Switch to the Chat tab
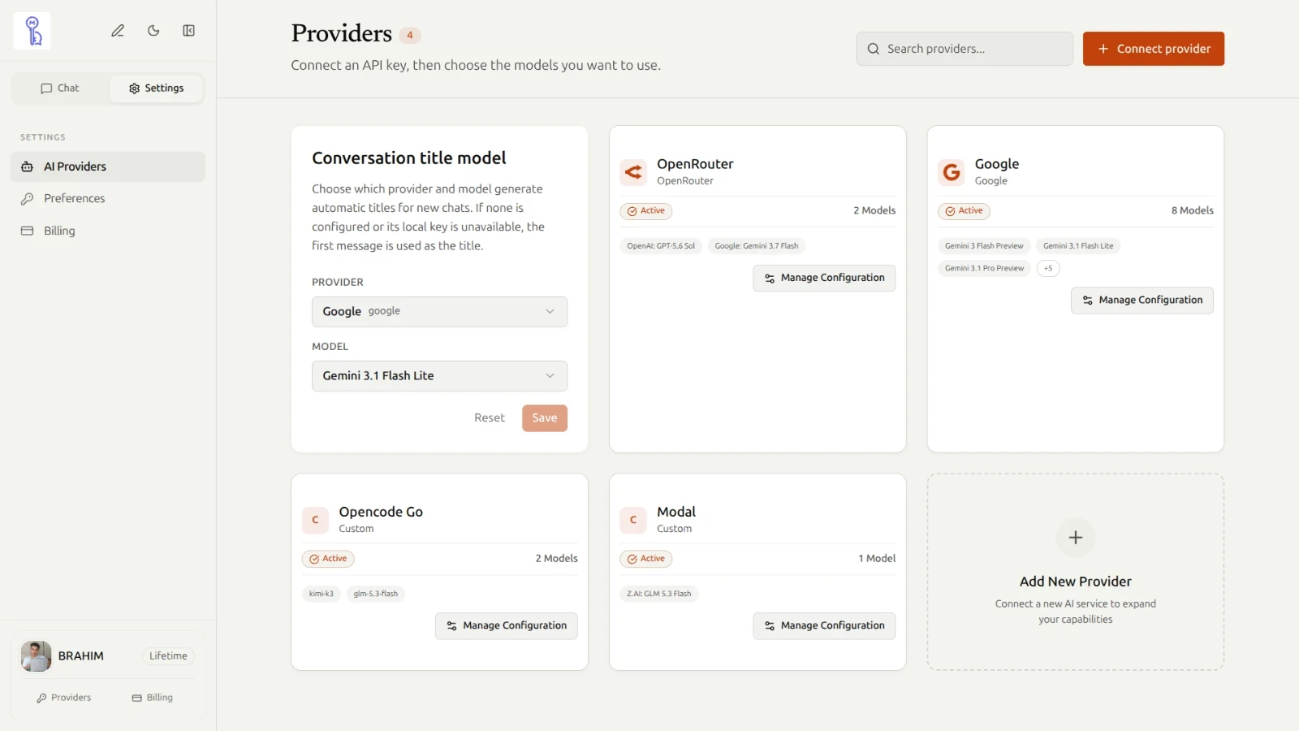The height and width of the screenshot is (731, 1299). [60, 89]
